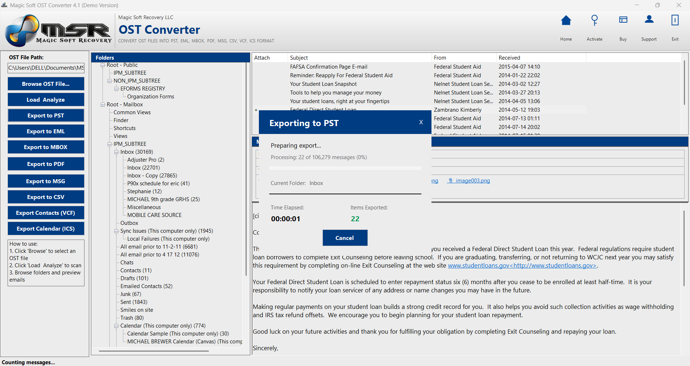
Task: Click the OST file path field
Action: 46,68
